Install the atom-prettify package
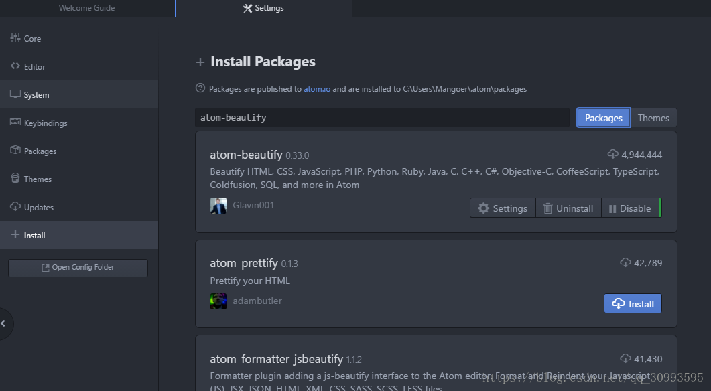 633,303
